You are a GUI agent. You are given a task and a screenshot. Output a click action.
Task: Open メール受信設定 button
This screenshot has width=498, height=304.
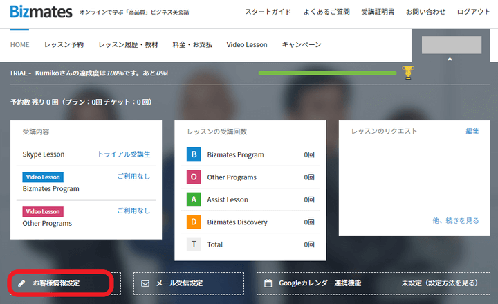189,283
